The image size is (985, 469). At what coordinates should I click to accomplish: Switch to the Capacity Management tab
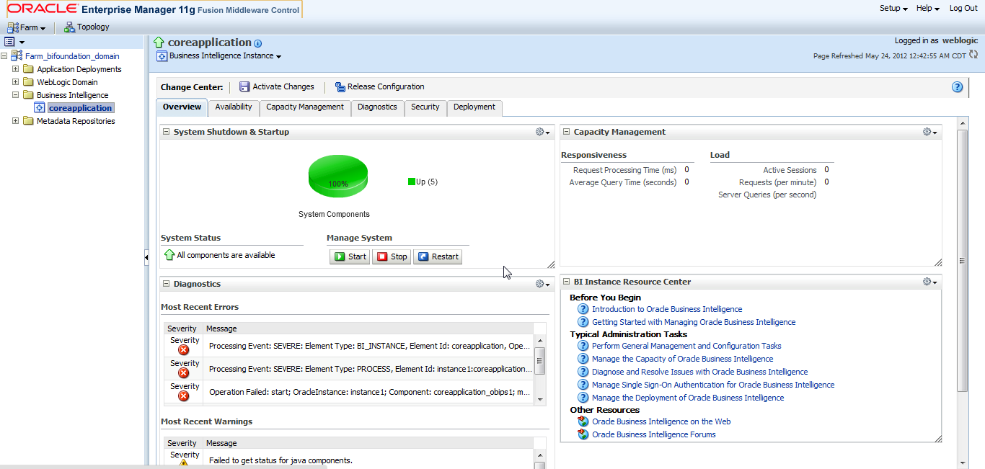(x=305, y=107)
